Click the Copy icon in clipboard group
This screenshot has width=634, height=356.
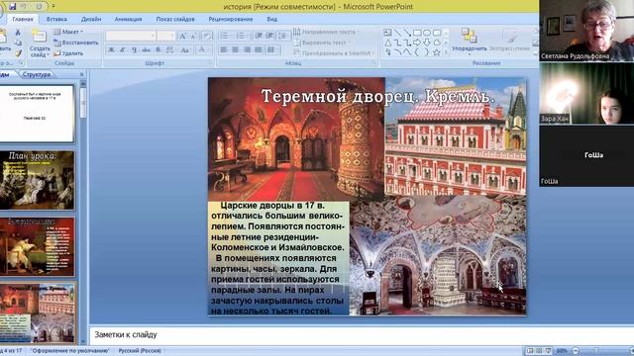click(x=18, y=43)
